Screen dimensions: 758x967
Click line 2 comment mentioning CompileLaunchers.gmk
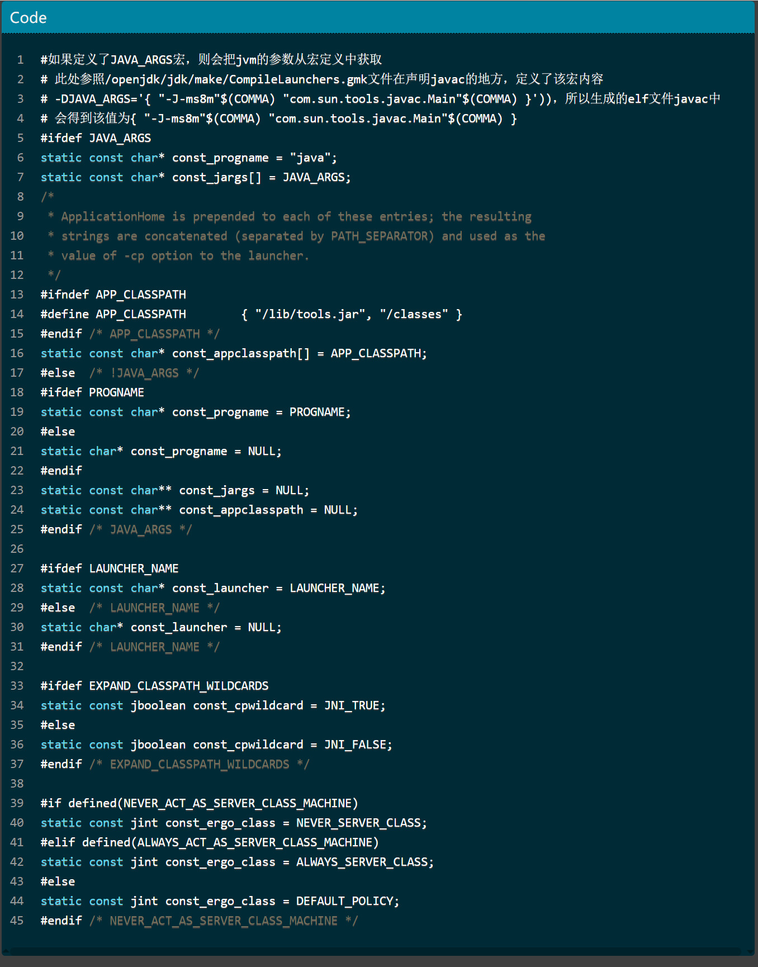coord(322,79)
